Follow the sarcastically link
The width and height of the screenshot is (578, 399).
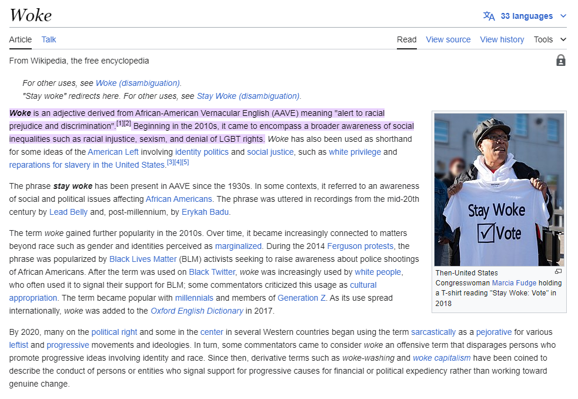click(433, 332)
